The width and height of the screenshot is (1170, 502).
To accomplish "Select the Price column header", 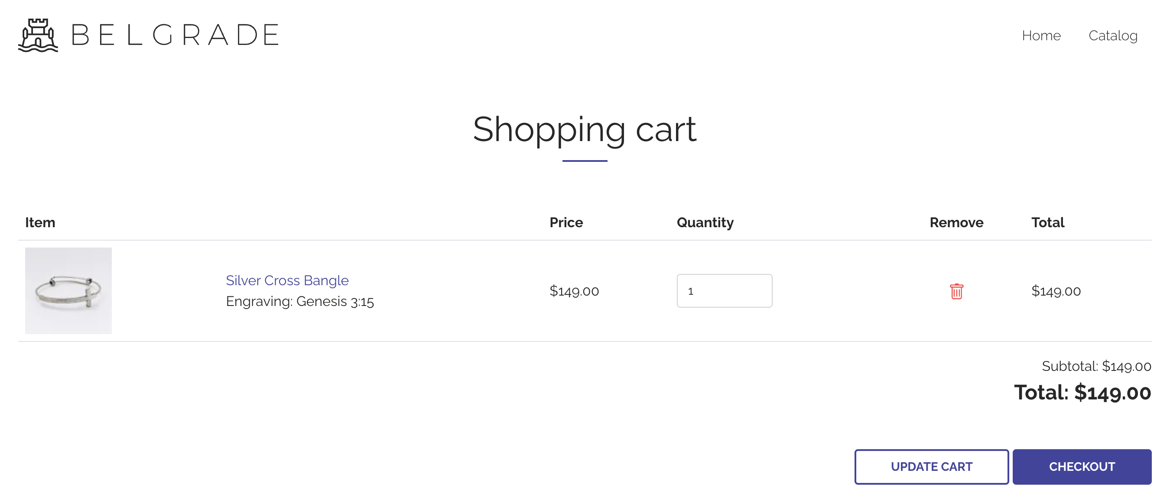I will click(x=566, y=222).
